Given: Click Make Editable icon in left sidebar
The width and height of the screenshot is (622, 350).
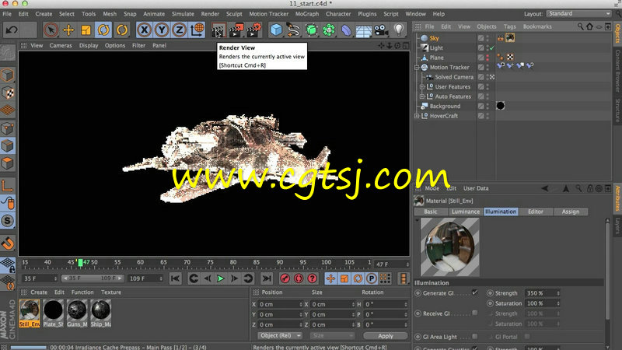Looking at the screenshot, I should coord(8,53).
